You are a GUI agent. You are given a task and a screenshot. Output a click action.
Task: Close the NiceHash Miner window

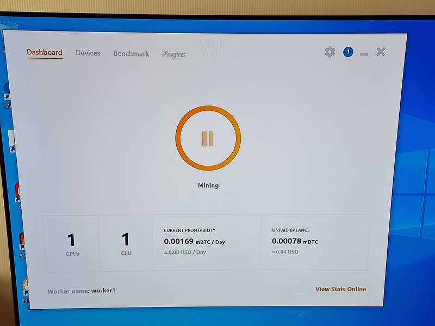[x=381, y=52]
